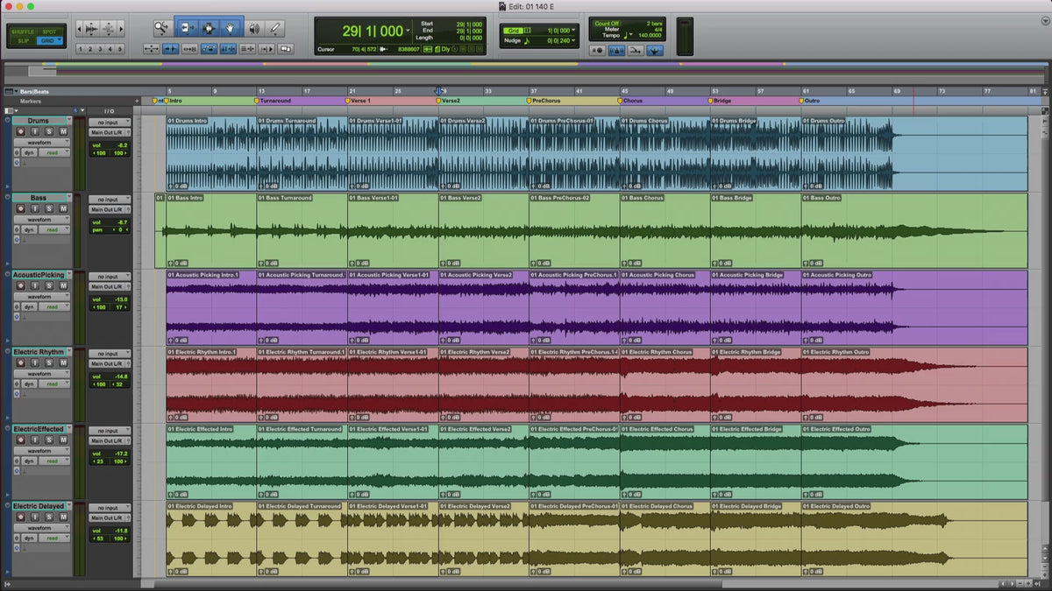Viewport: 1052px width, 591px height.
Task: Click Main Out L/R output on Bass track
Action: (109, 209)
